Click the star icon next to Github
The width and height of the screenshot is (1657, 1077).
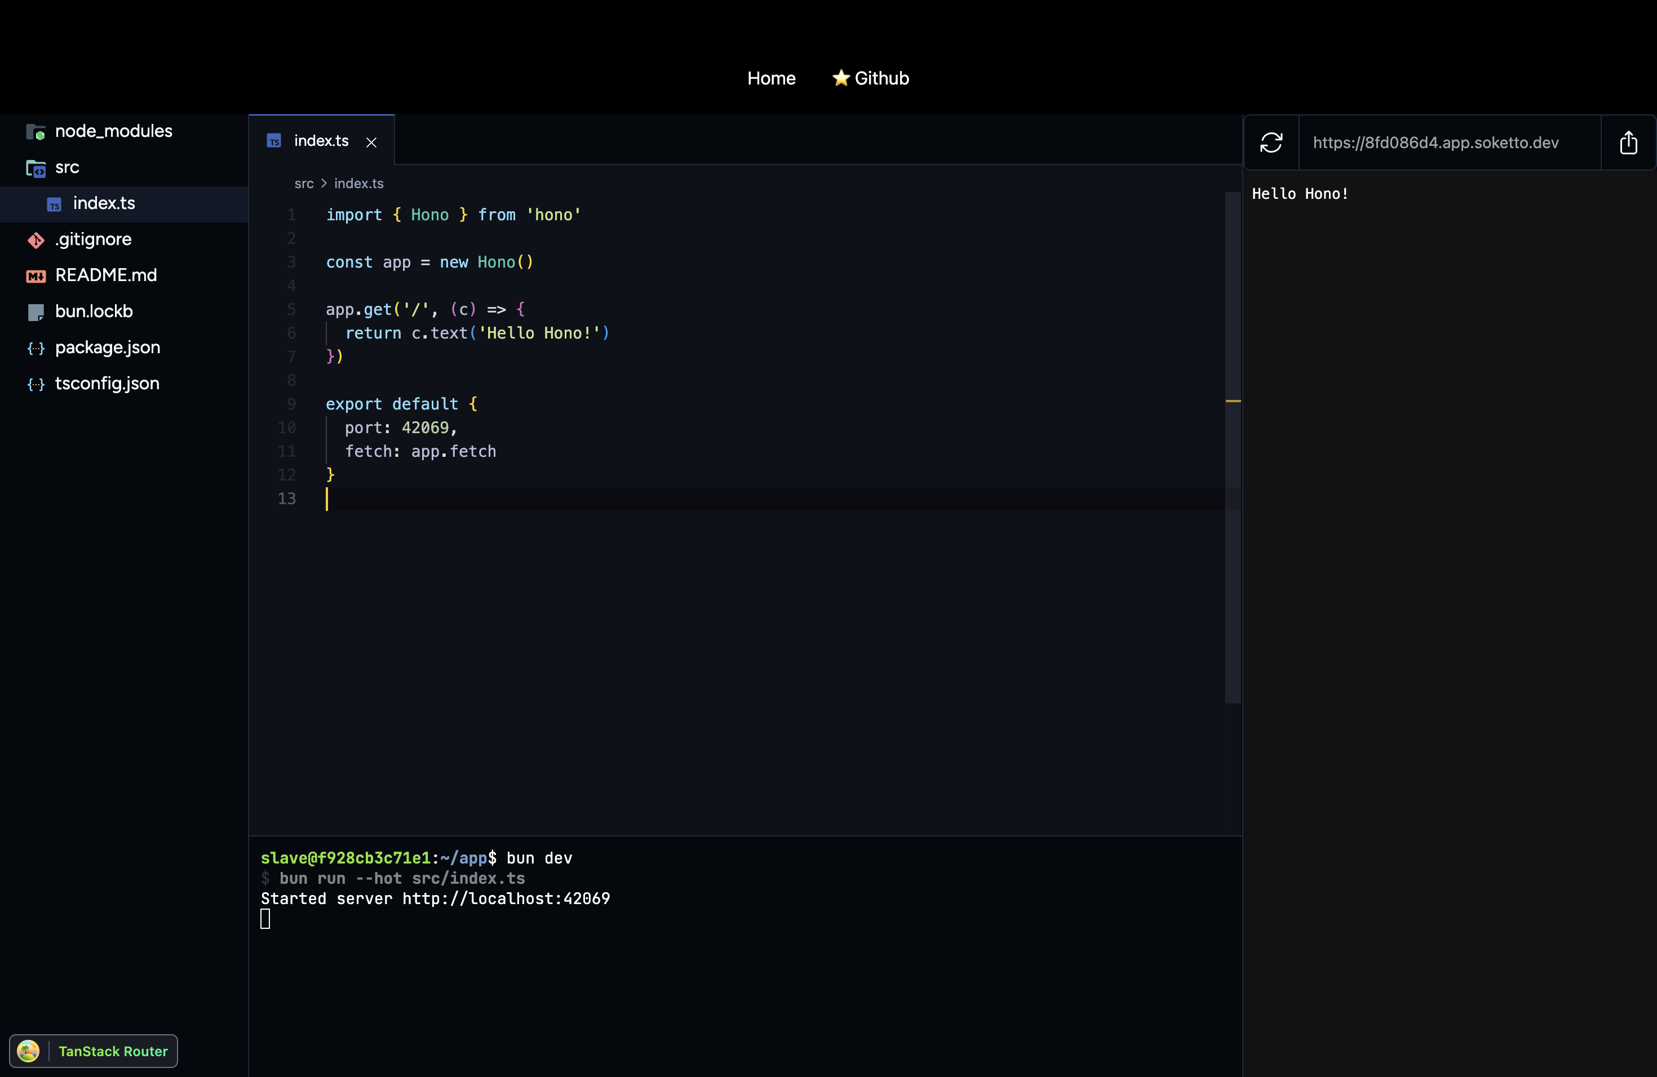(x=841, y=77)
